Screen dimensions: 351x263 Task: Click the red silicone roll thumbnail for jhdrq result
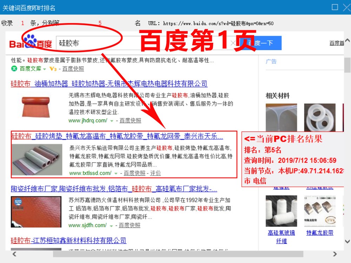click(x=36, y=107)
